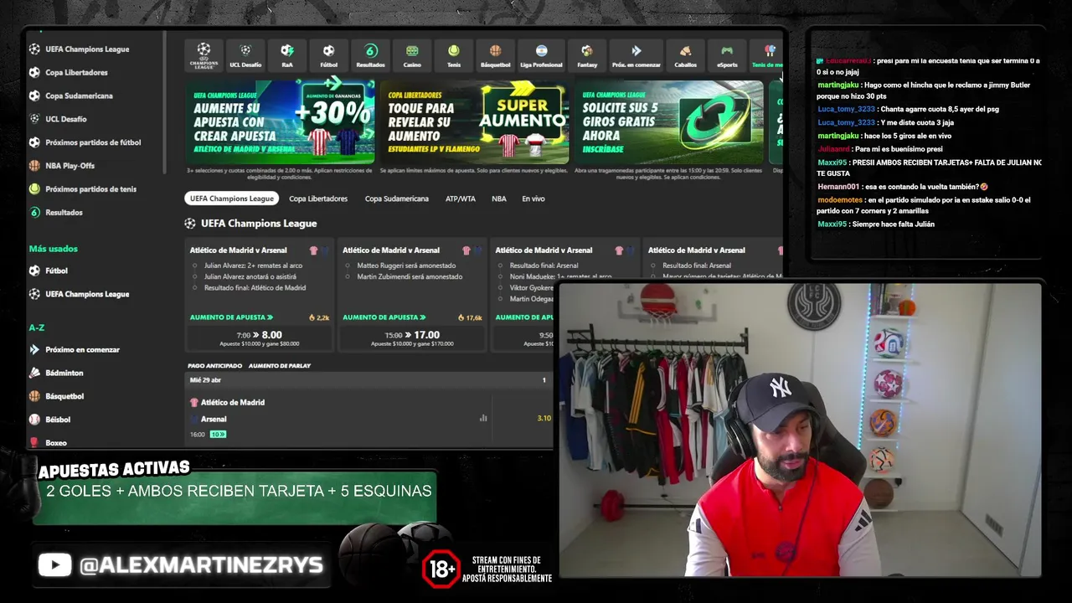Open the Casino slot icon

[x=412, y=55]
